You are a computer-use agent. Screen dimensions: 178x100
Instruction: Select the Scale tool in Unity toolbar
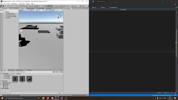pos(11,6)
